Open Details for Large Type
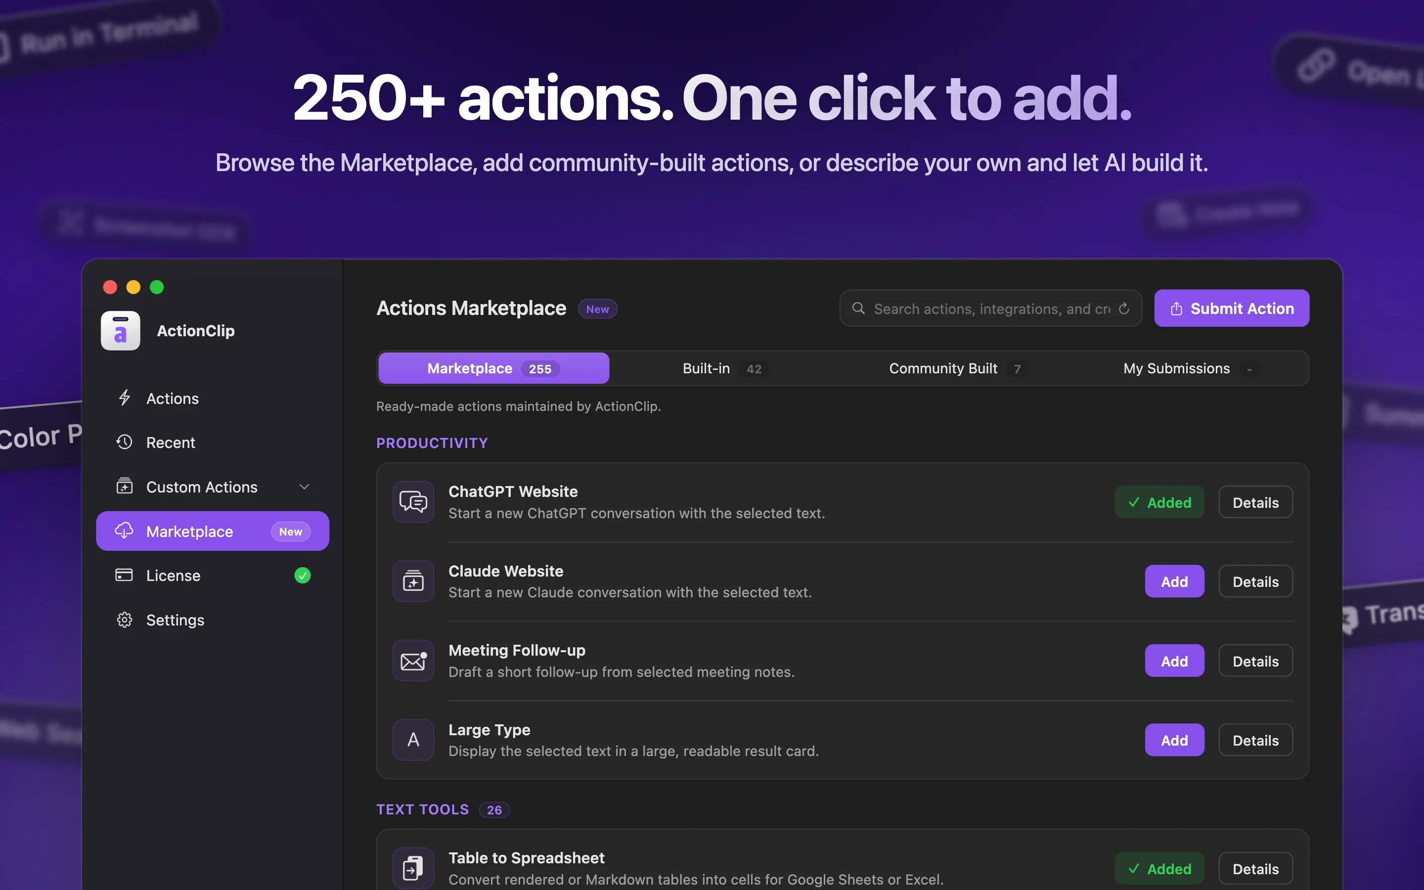This screenshot has height=890, width=1424. [x=1256, y=740]
